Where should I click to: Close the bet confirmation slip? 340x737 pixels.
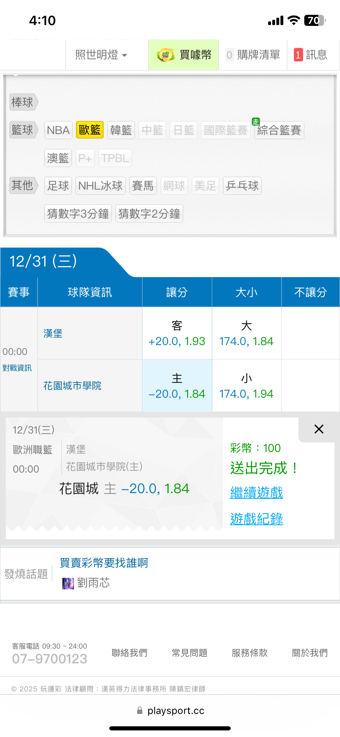coord(319,429)
